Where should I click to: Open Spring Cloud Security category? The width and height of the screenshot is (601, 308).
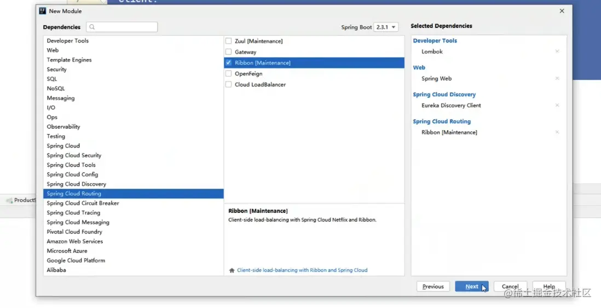click(x=134, y=155)
